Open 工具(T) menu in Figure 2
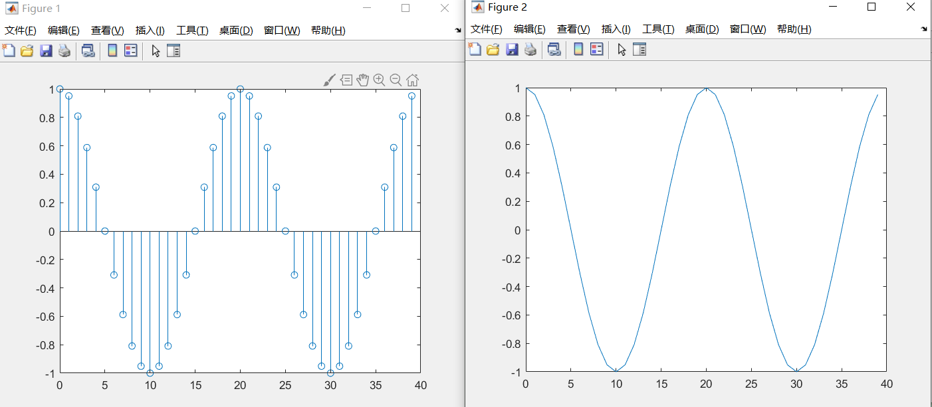The height and width of the screenshot is (407, 932). [658, 29]
